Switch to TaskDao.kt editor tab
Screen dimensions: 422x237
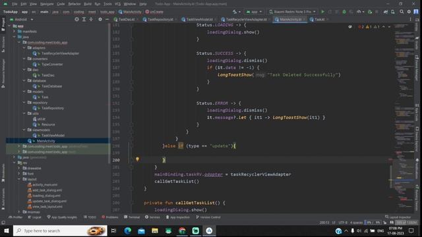[126, 19]
